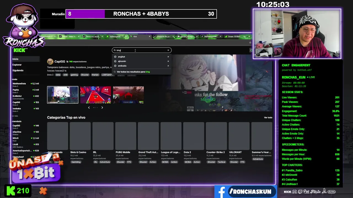
Task: Clear the search box with its X
Action: [x=168, y=50]
